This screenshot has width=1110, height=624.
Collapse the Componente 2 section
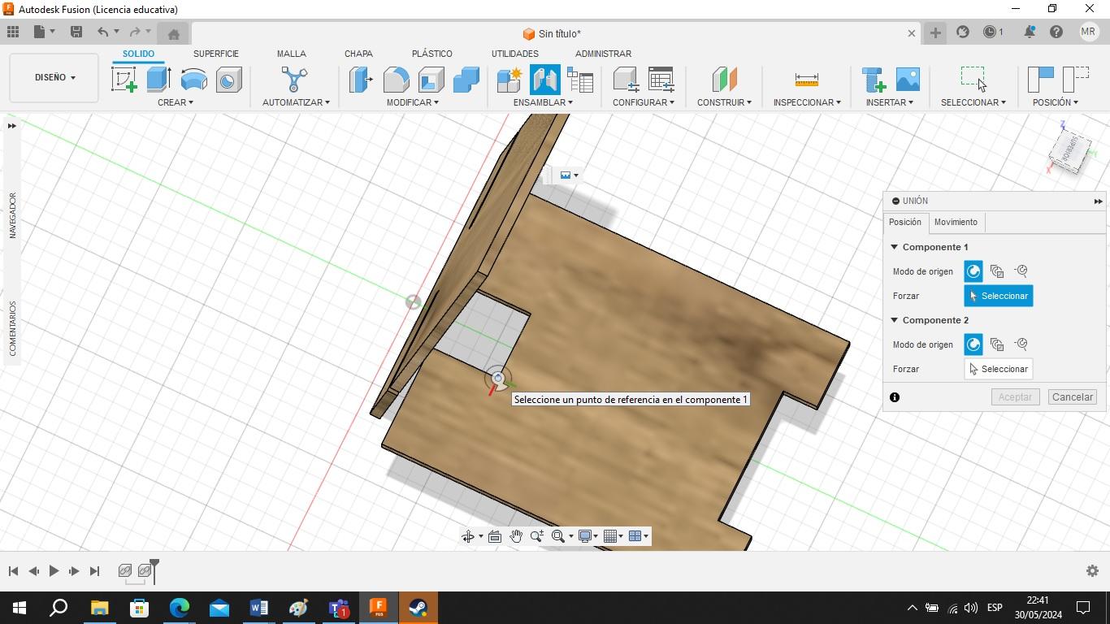[894, 320]
